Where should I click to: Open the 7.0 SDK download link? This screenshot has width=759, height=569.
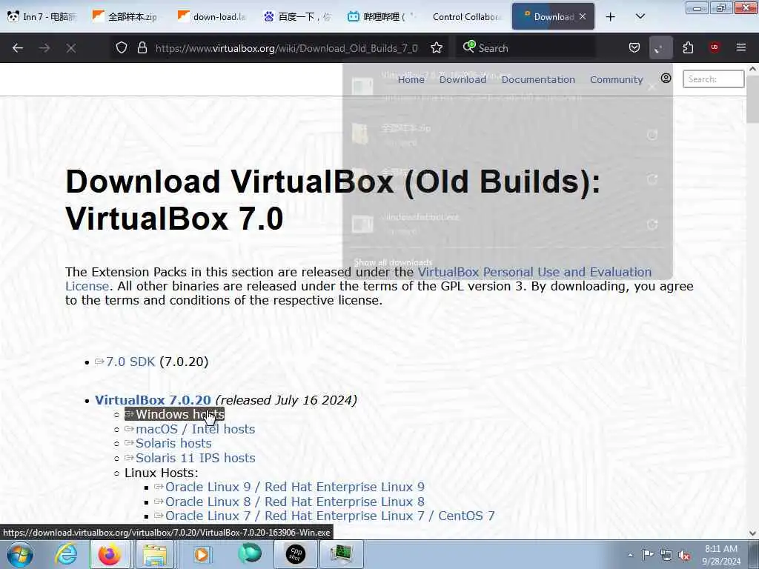130,362
